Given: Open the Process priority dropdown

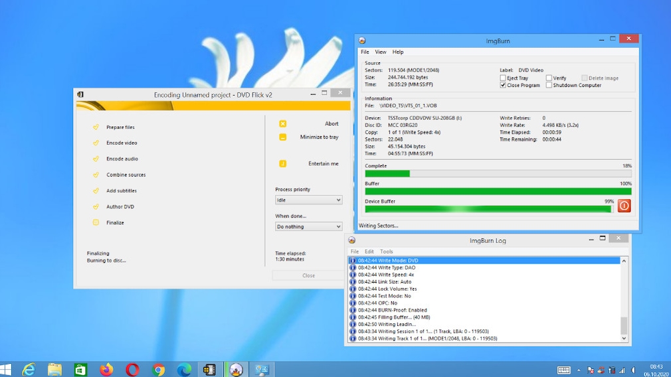Looking at the screenshot, I should tap(308, 200).
